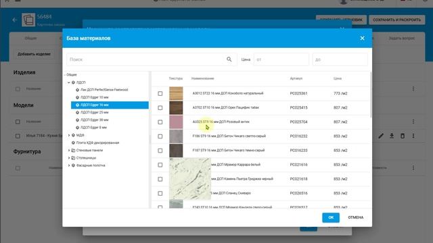Image resolution: width=433 pixels, height=243 pixels.
Task: Click the enlarged marble texture preview
Action: 190,178
